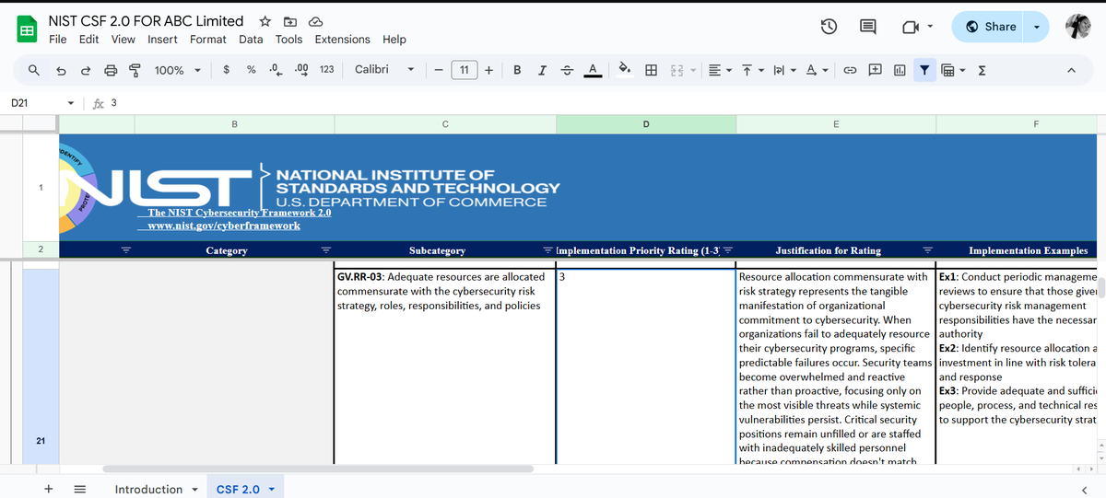Insert a comment from the toolbar
Image resolution: width=1106 pixels, height=498 pixels.
pos(875,70)
